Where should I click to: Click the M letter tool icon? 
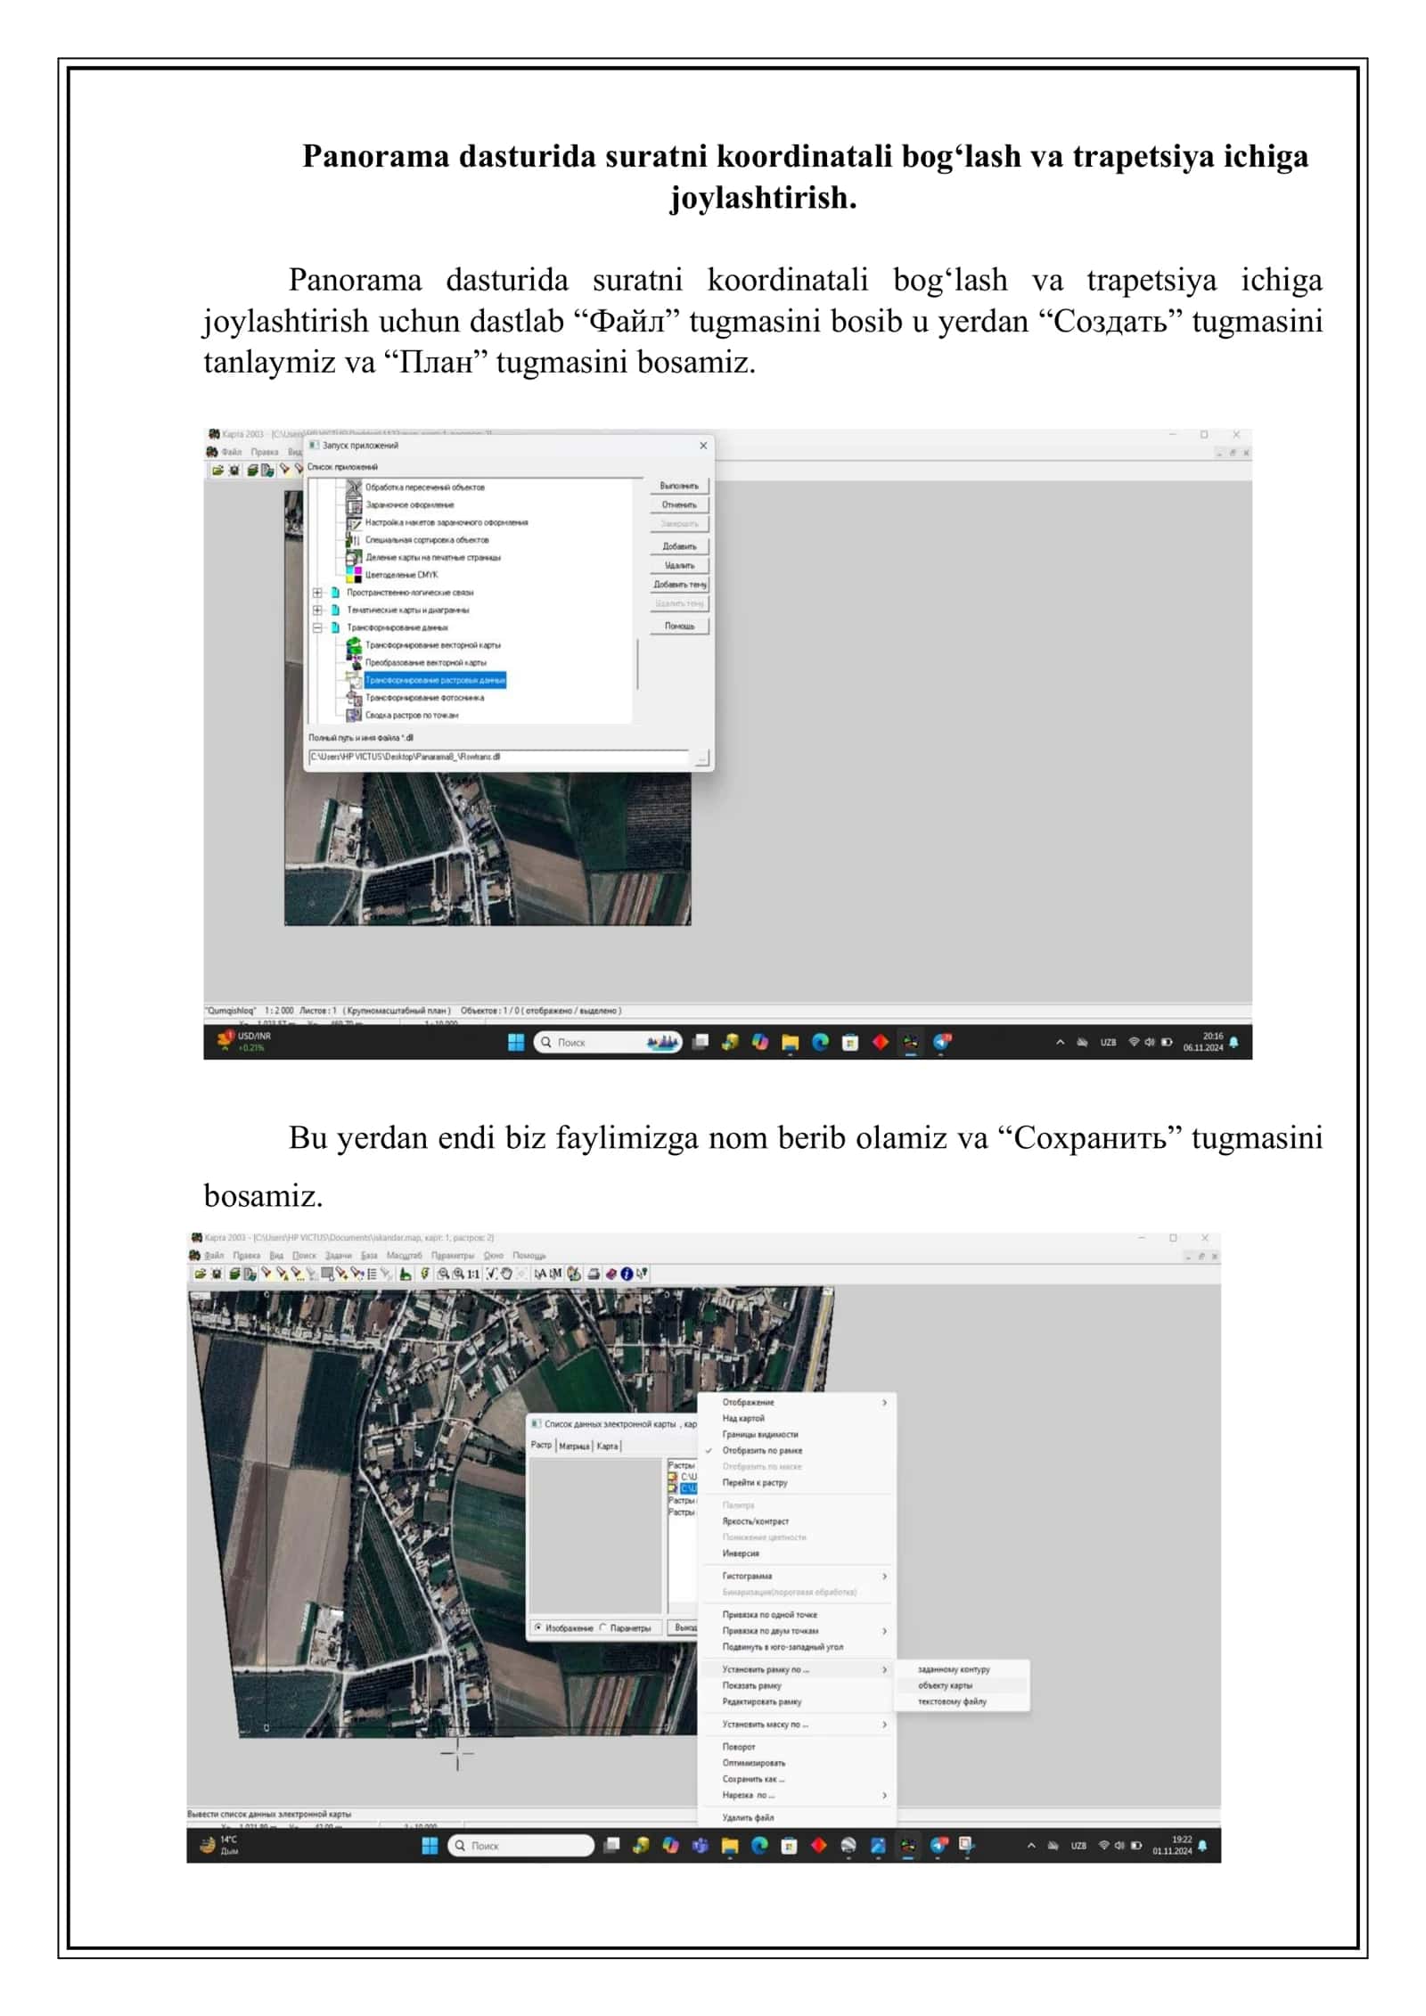(556, 1274)
